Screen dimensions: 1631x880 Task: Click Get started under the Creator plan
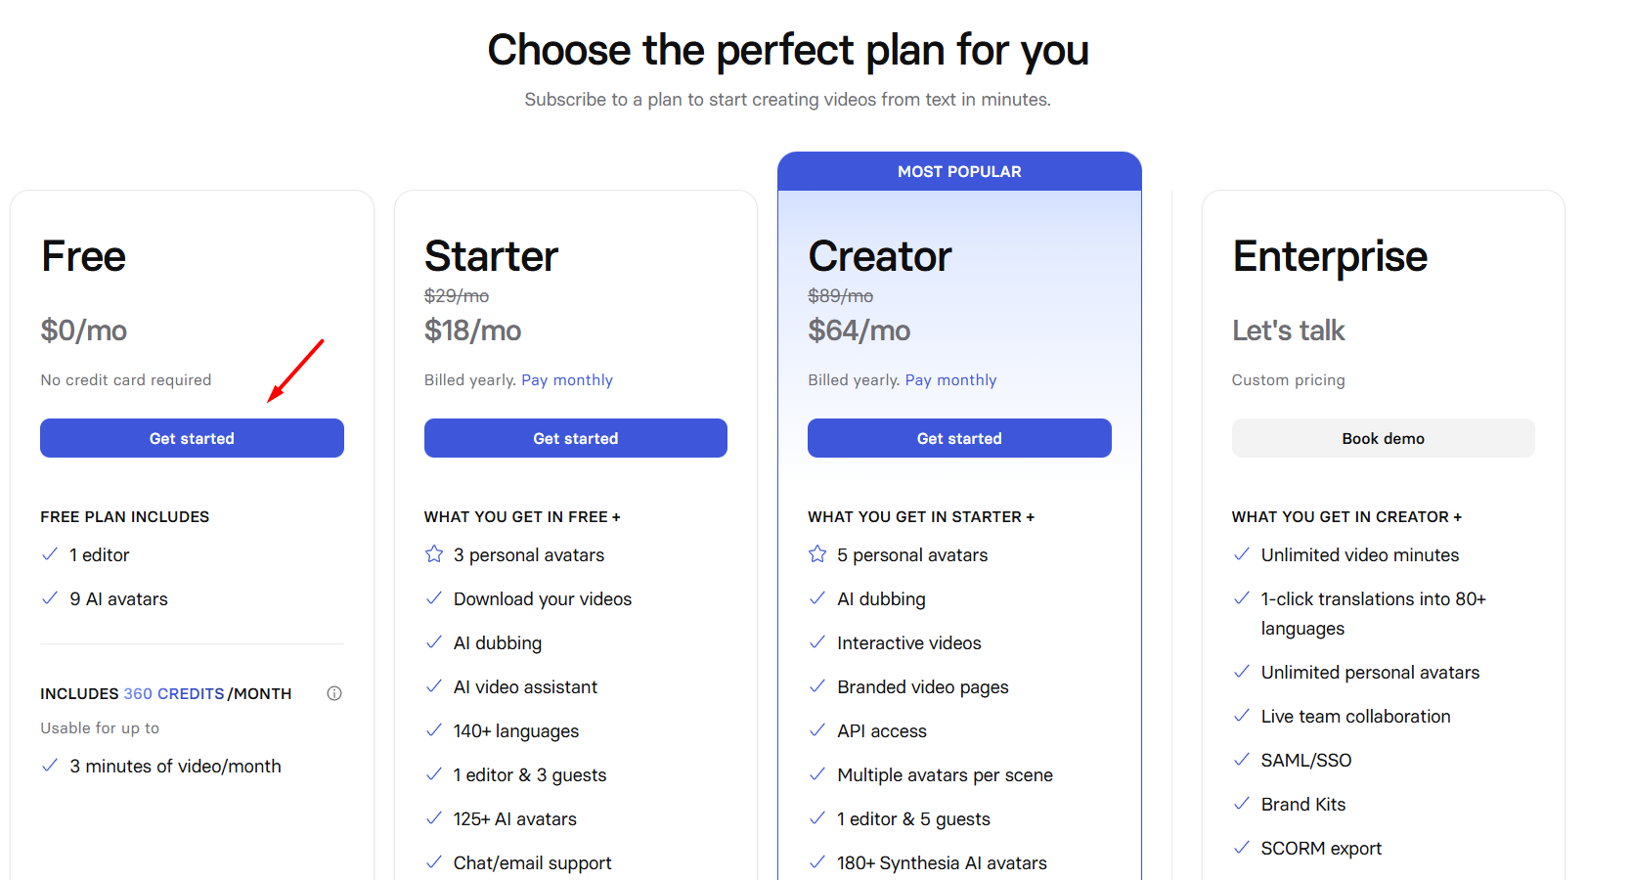[x=959, y=438]
